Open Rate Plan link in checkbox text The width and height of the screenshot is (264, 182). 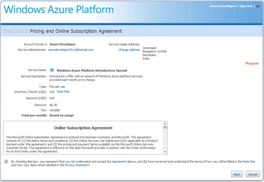click(249, 161)
